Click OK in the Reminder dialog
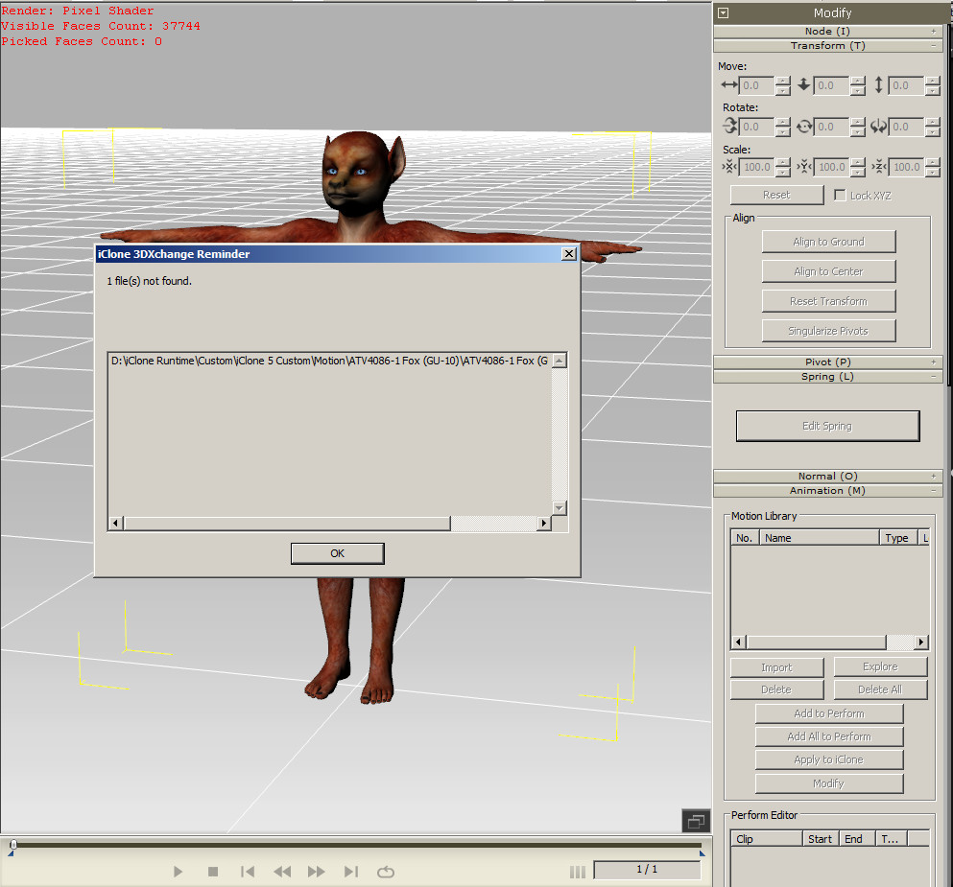This screenshot has width=953, height=887. pos(337,553)
